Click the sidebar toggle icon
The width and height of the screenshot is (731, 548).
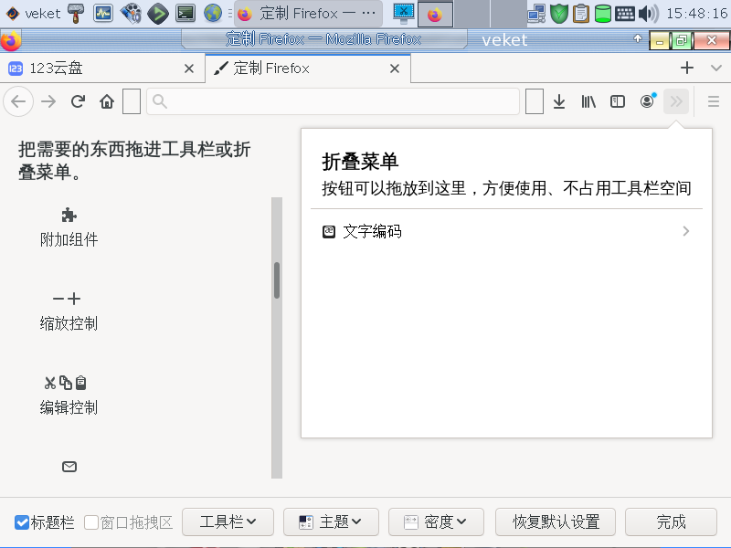pyautogui.click(x=618, y=101)
